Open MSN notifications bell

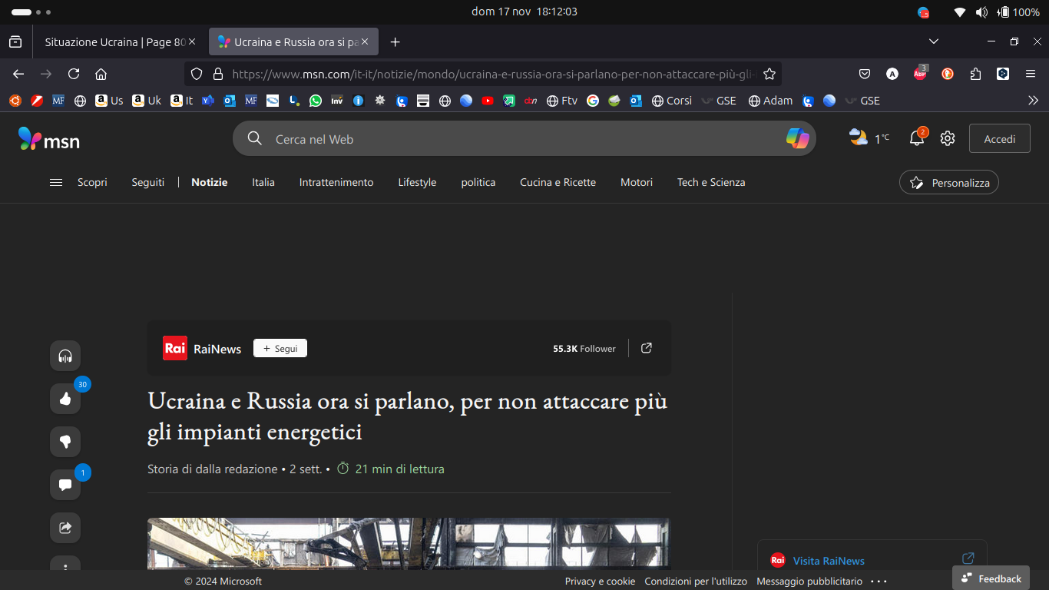[916, 139]
